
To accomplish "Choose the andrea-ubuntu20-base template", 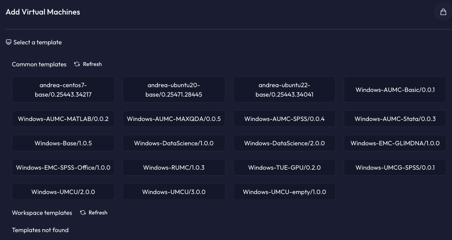I will (174, 90).
